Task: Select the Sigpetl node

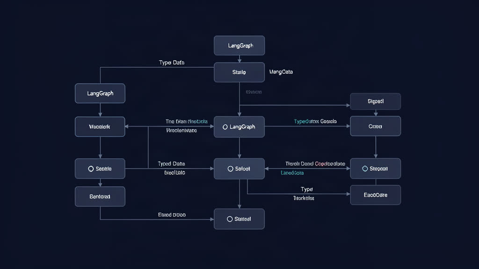Action: [376, 101]
